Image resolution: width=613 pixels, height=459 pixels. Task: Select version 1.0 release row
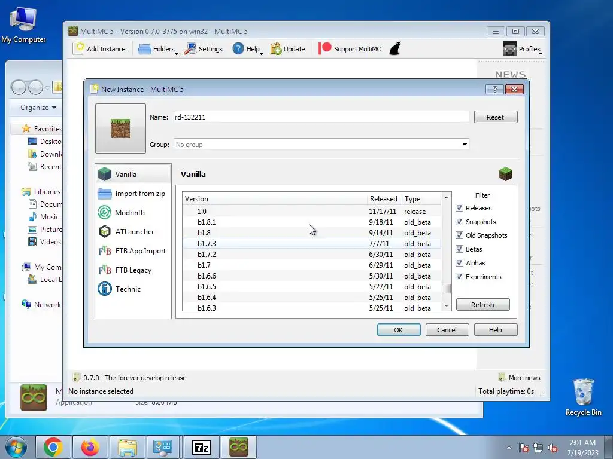[x=312, y=211]
